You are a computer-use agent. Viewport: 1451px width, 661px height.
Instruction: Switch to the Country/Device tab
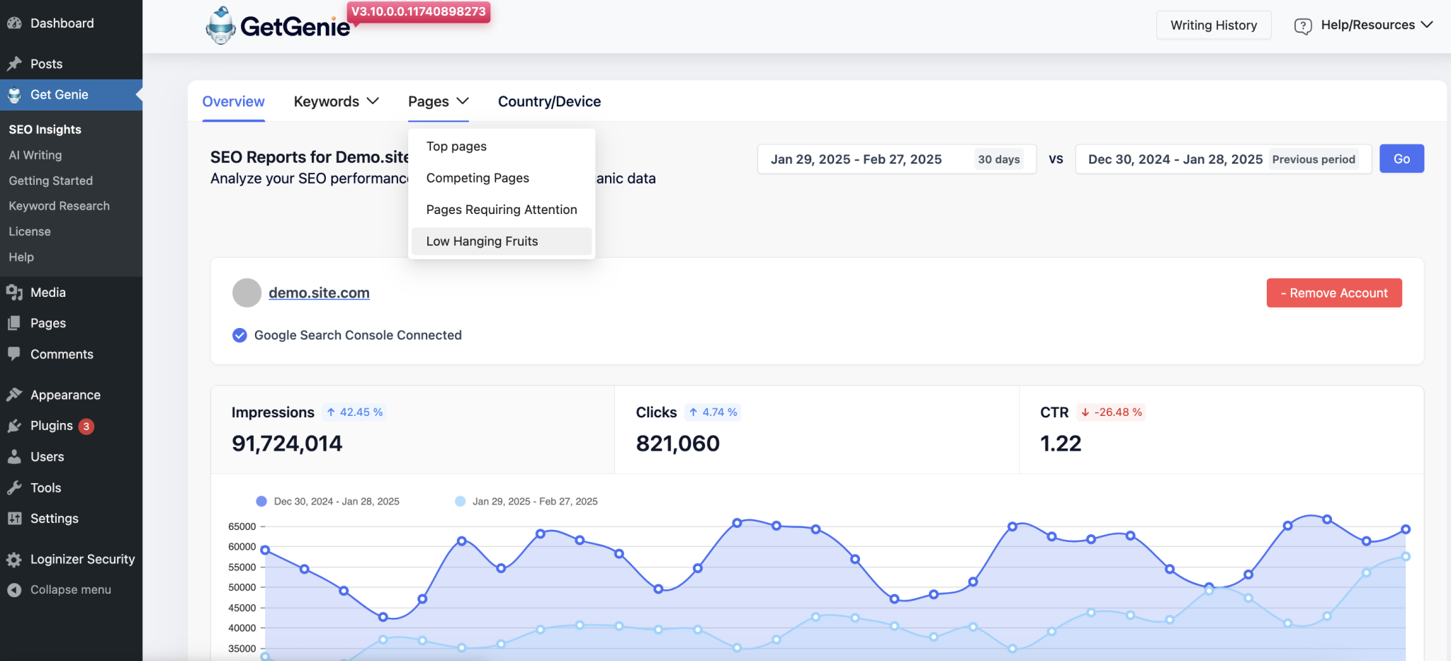549,101
